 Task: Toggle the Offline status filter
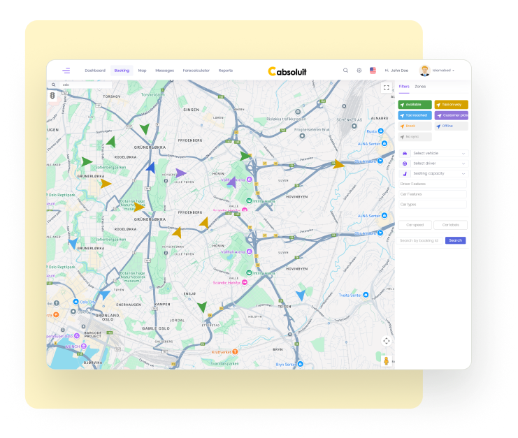(x=452, y=126)
